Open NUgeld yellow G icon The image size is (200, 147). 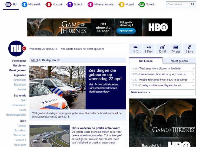coord(121,5)
